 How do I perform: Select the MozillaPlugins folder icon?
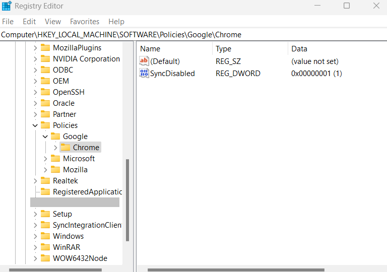pos(45,47)
